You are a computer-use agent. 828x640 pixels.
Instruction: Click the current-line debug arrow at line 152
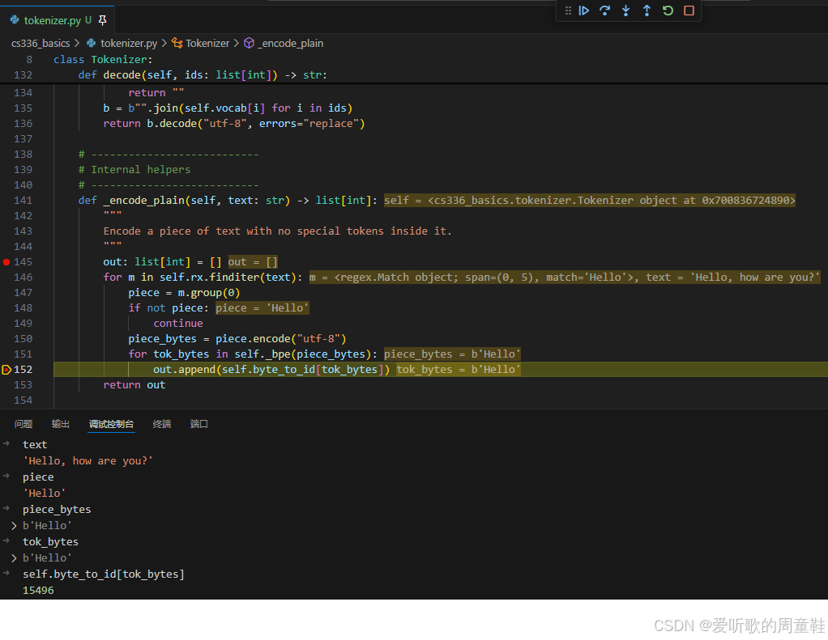6,370
